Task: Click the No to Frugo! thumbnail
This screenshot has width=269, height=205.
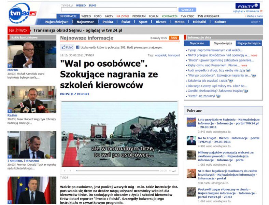Action: 191,140
